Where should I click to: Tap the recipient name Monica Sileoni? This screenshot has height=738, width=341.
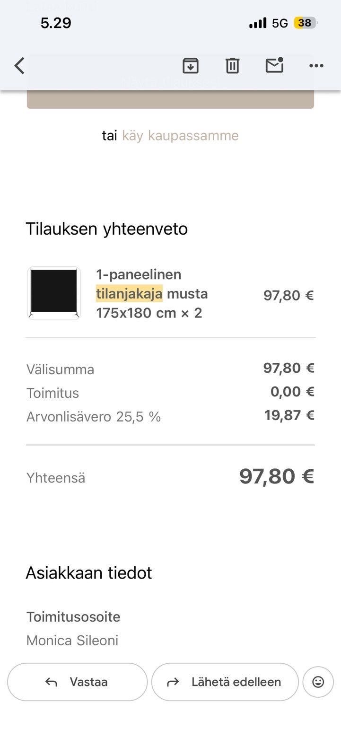(x=72, y=641)
